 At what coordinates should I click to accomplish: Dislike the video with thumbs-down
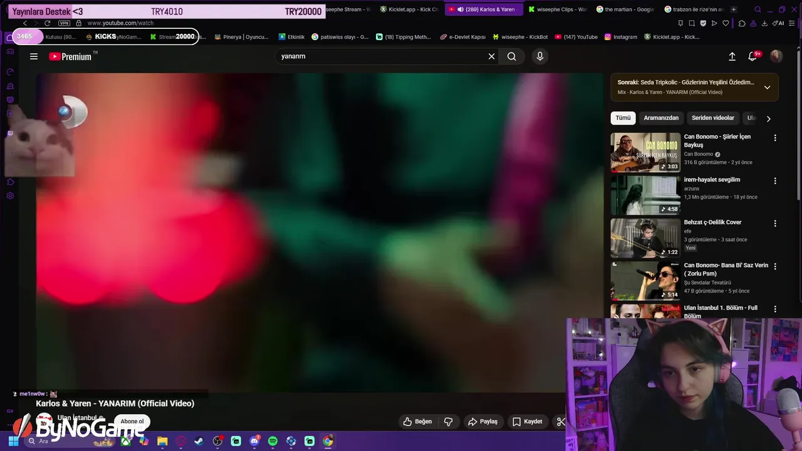click(x=449, y=422)
